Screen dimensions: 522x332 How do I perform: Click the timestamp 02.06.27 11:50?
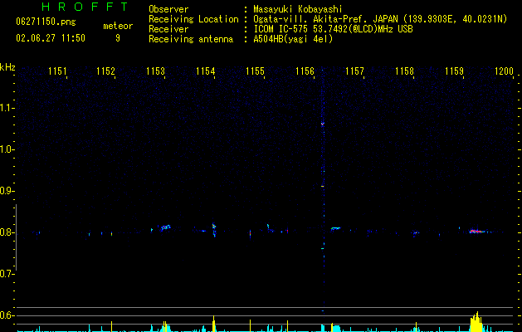tap(51, 38)
